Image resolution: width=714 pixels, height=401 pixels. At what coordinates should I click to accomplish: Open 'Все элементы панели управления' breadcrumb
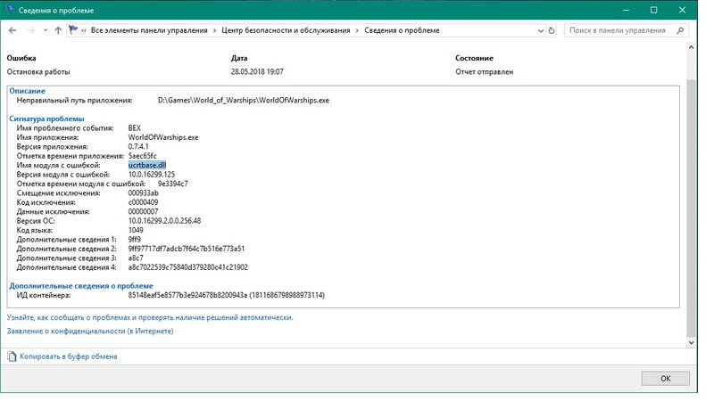[x=149, y=30]
